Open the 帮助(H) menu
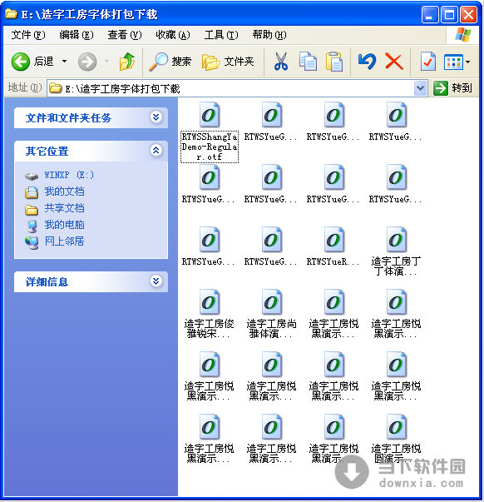 (269, 35)
